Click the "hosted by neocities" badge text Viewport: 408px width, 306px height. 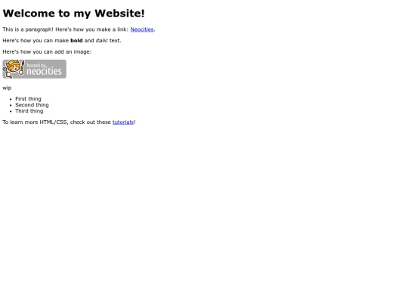[x=45, y=70]
